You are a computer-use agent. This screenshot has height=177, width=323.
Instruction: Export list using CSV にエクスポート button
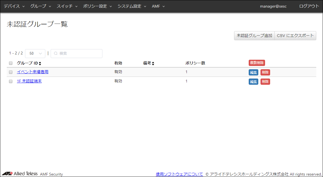click(x=295, y=36)
